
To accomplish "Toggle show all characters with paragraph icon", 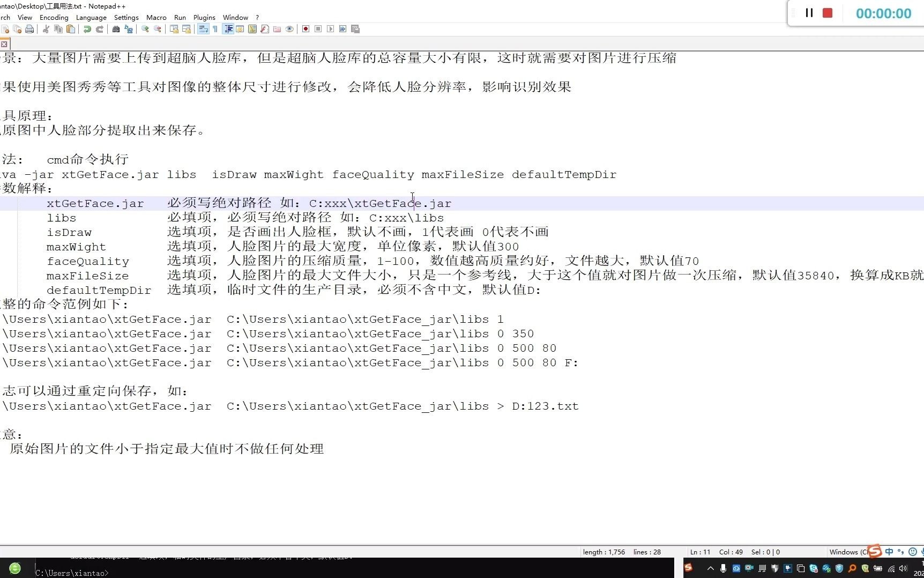I will [x=214, y=29].
